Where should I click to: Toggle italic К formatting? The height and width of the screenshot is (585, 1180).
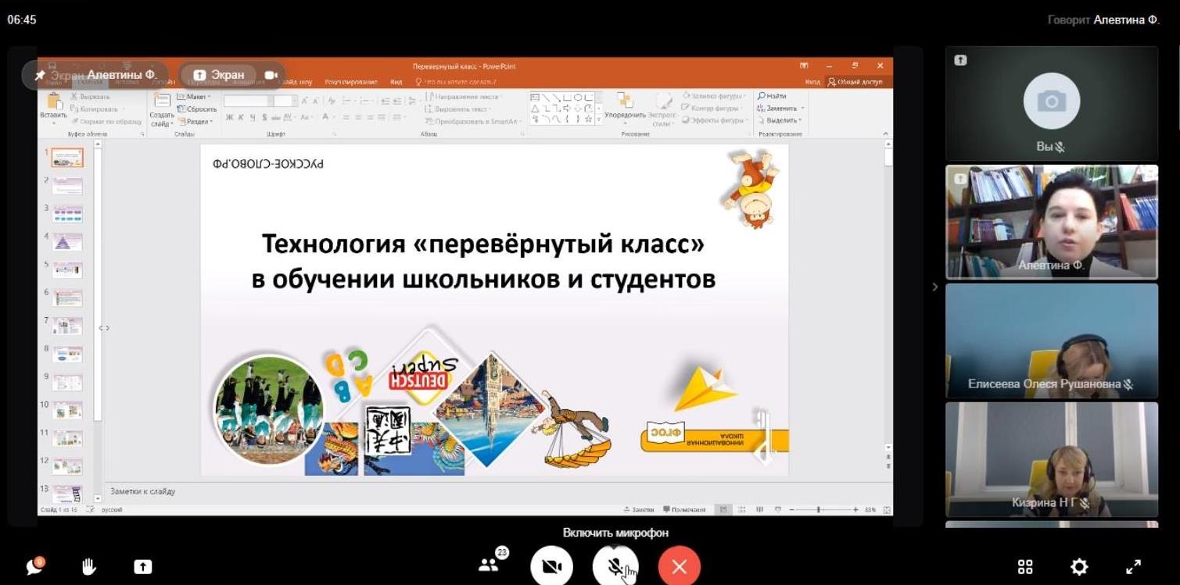[x=241, y=117]
